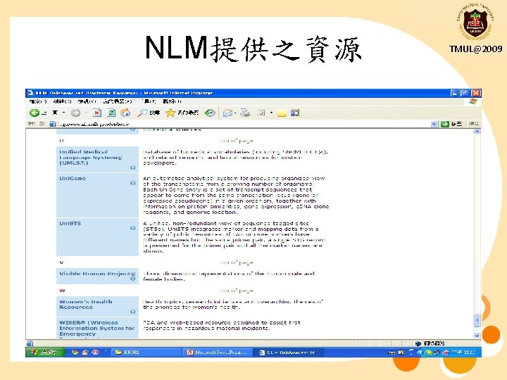Click the Print printer icon
The width and height of the screenshot is (507, 380).
(x=245, y=113)
